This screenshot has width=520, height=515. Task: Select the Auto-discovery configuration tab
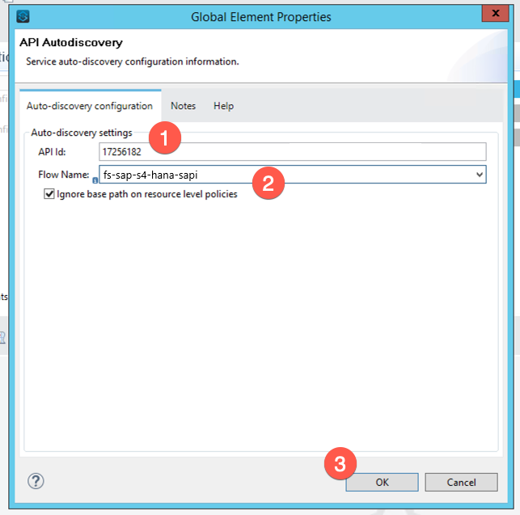pyautogui.click(x=90, y=106)
